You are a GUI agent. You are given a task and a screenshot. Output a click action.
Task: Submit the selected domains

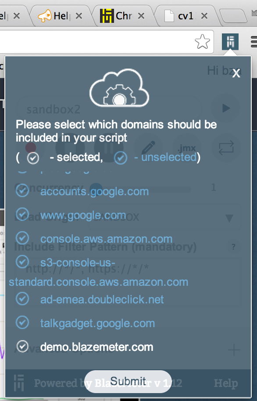point(128,381)
